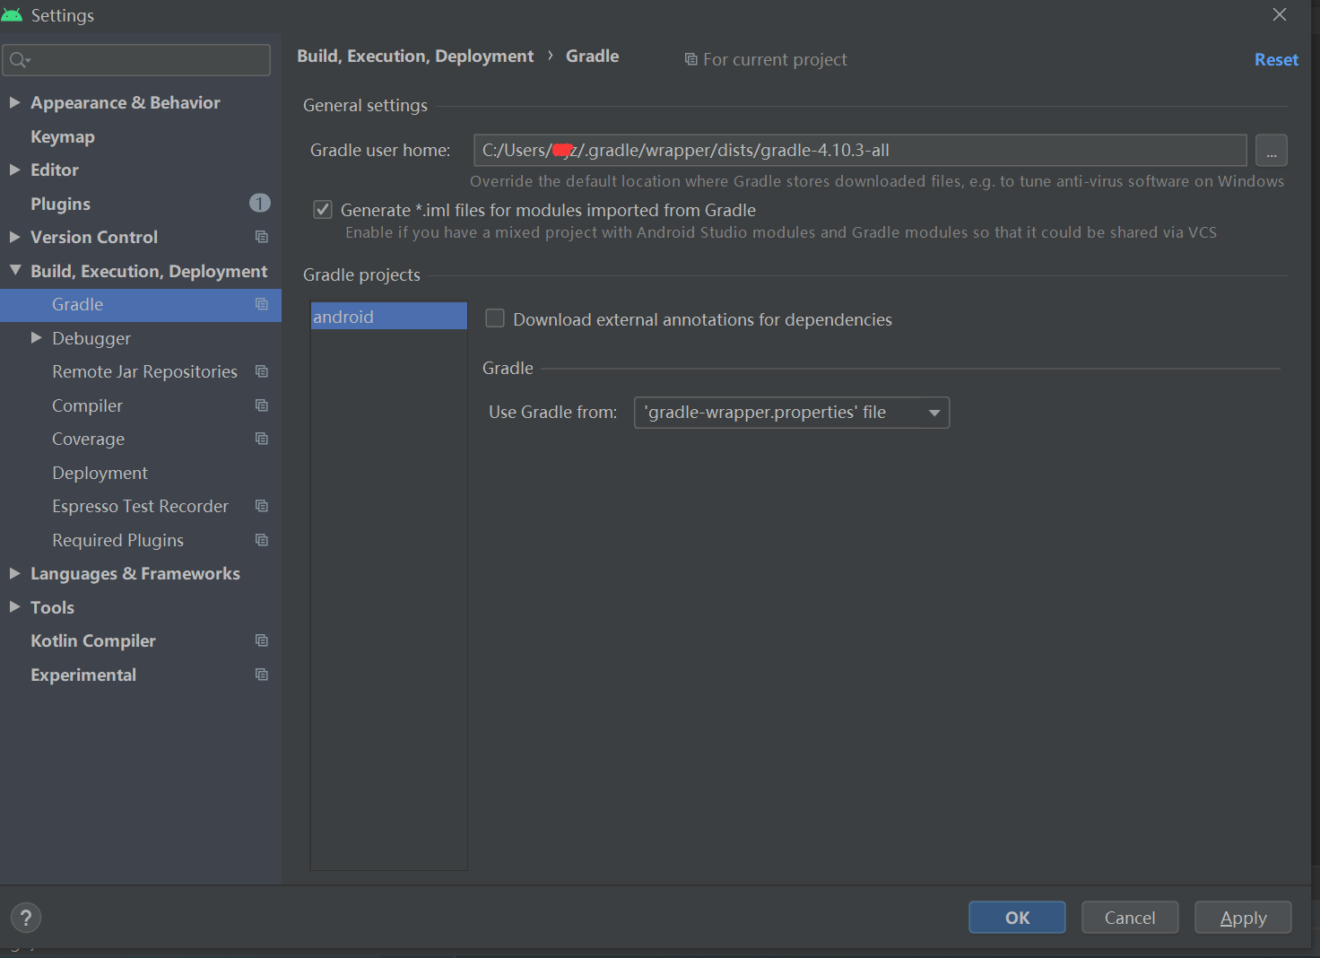The height and width of the screenshot is (958, 1320).
Task: Select the android project in Gradle projects list
Action: [388, 316]
